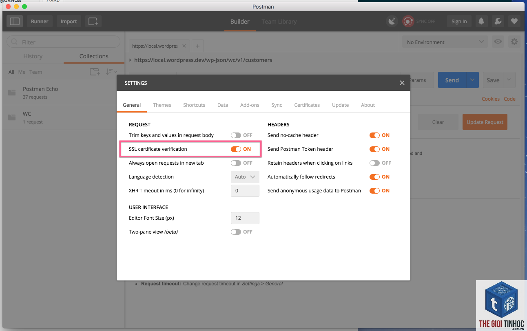The height and width of the screenshot is (331, 527).
Task: Disable Automatically follow redirects
Action: coord(374,177)
